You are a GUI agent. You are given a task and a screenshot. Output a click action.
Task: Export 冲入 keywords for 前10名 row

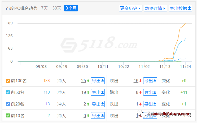98,116
